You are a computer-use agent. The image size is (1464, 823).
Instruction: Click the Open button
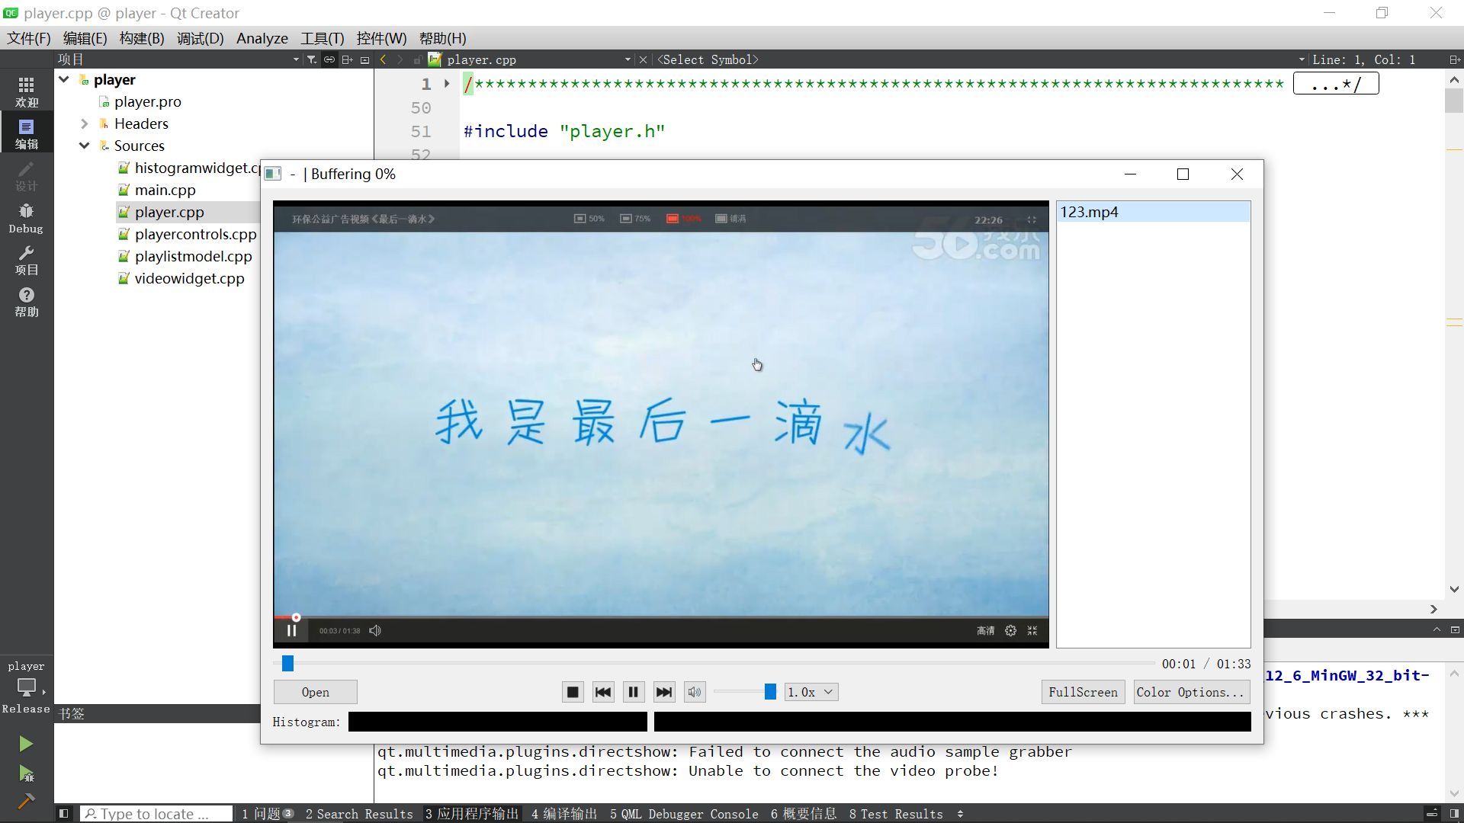click(315, 692)
